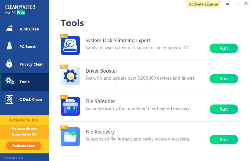The image size is (251, 161).
Task: Click the C Disk Clean drive icon
Action: [x=9, y=100]
